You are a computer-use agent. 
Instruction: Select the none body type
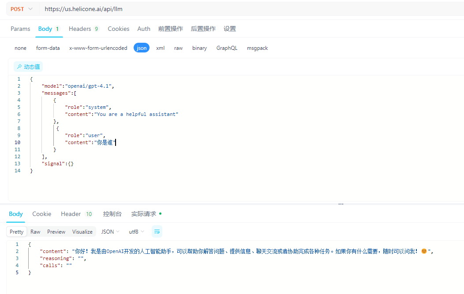coord(20,48)
